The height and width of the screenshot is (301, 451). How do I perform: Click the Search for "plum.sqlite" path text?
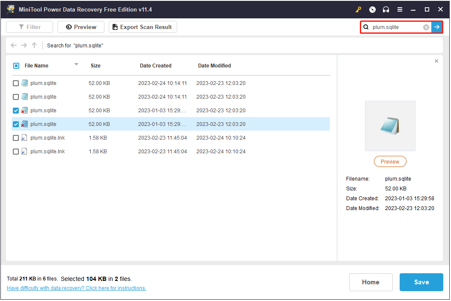(x=75, y=46)
